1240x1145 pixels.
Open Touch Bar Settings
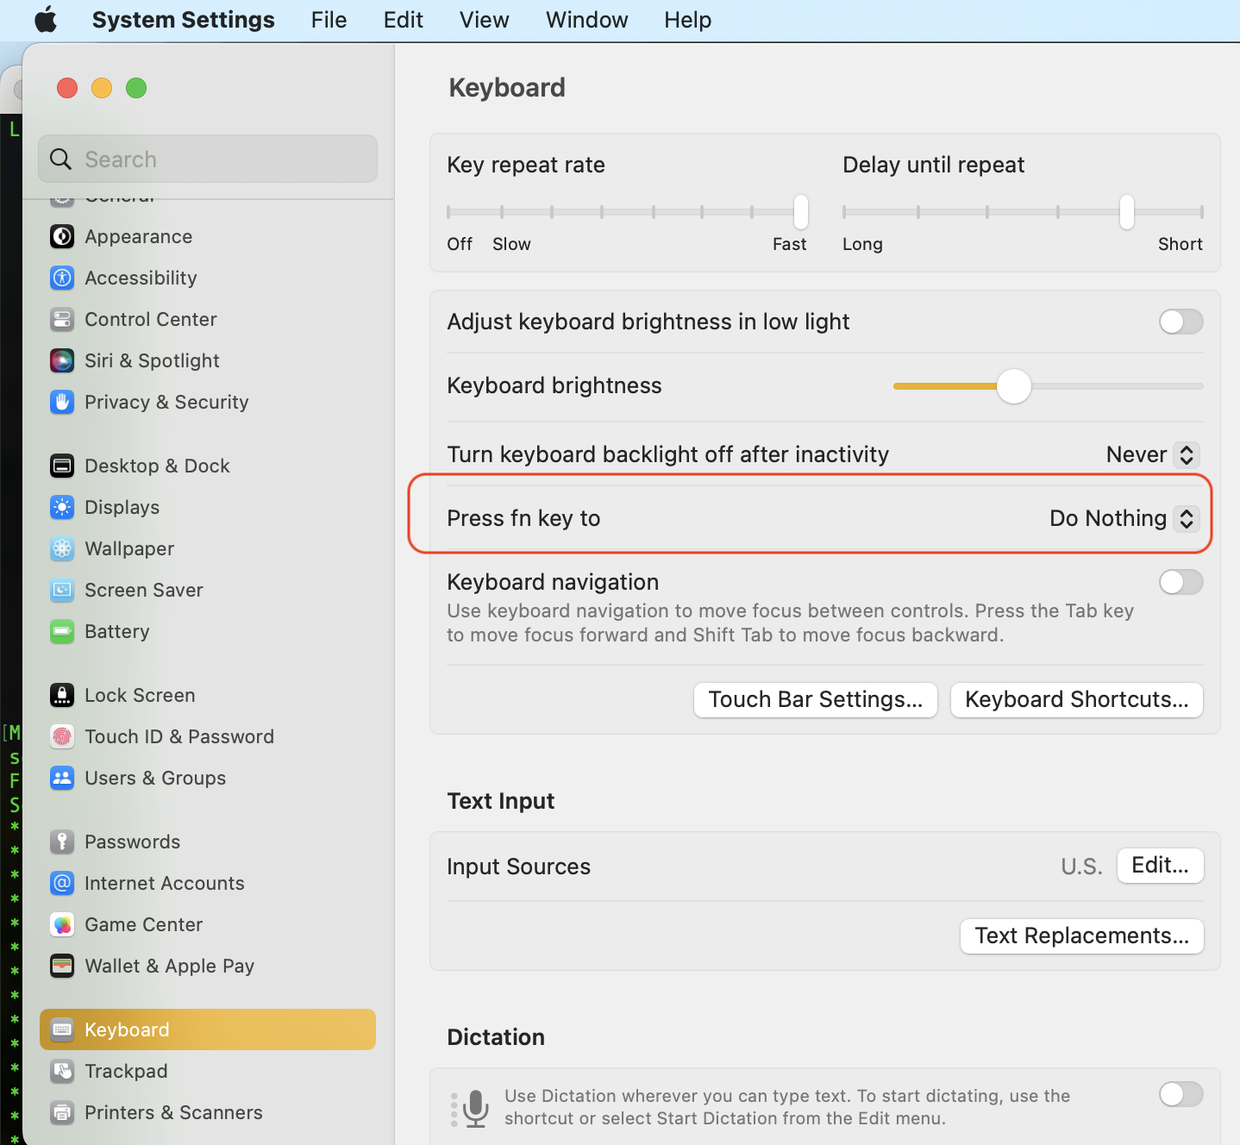pos(815,699)
